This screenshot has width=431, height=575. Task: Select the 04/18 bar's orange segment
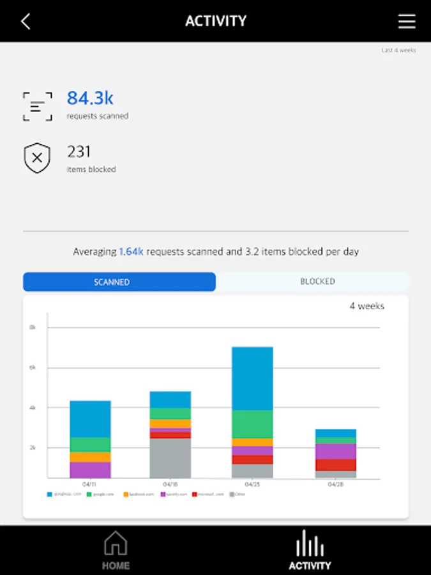170,424
